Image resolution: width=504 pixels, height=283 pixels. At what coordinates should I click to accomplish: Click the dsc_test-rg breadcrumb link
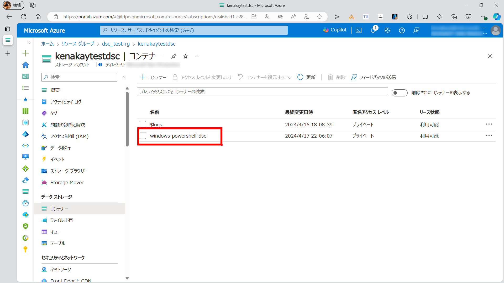116,44
